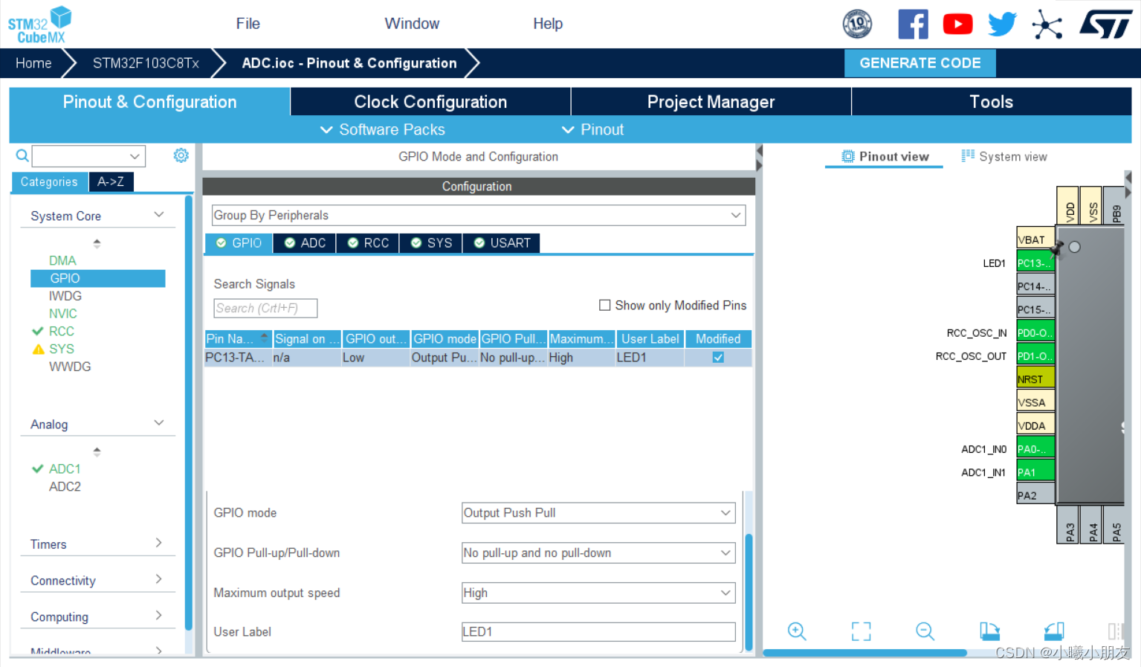Switch to the ADC peripheral tab
This screenshot has width=1141, height=667.
[305, 243]
